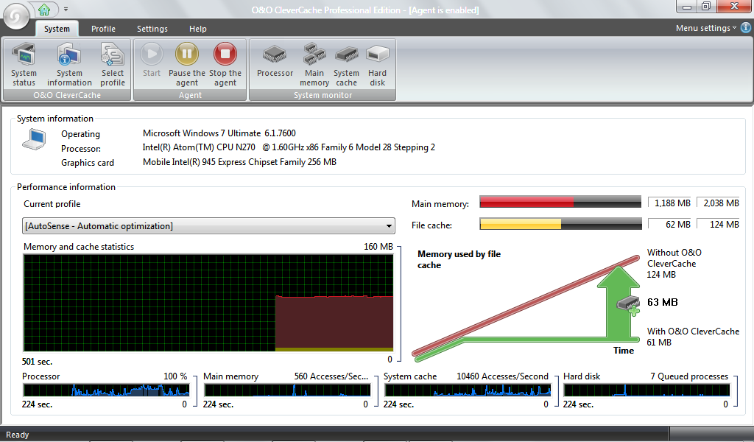
Task: Stop the agent
Action: tap(225, 64)
